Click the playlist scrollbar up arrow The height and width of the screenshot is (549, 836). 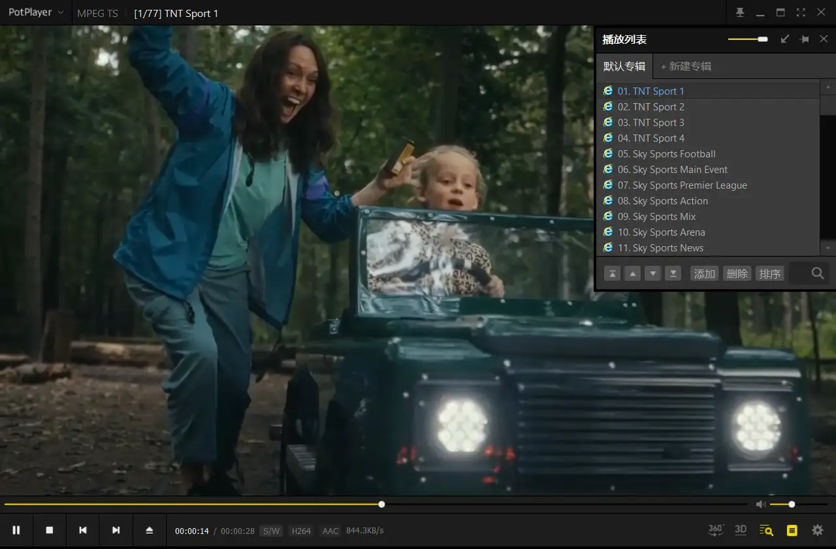[x=828, y=87]
